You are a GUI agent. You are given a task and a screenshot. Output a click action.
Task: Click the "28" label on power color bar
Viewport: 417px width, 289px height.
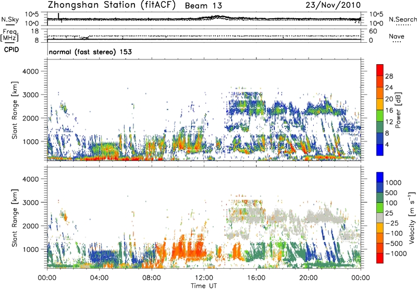pyautogui.click(x=389, y=76)
